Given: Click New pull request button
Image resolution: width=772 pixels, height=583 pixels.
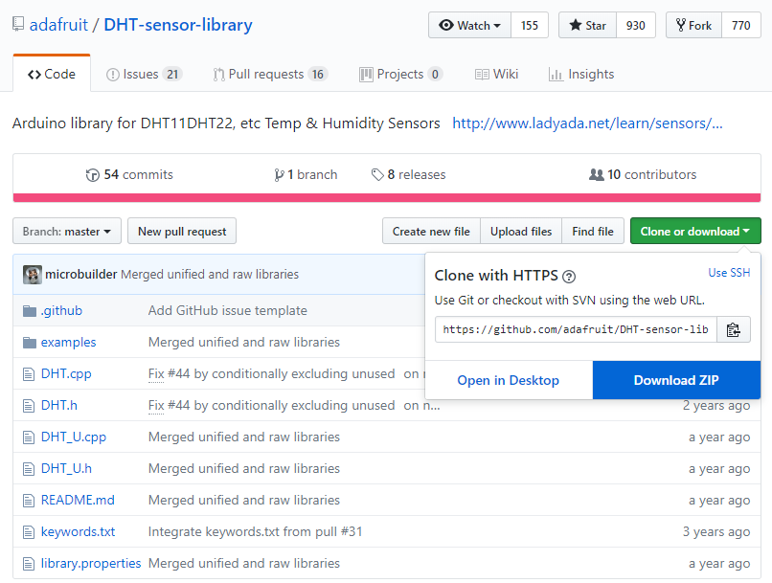Looking at the screenshot, I should coord(182,232).
